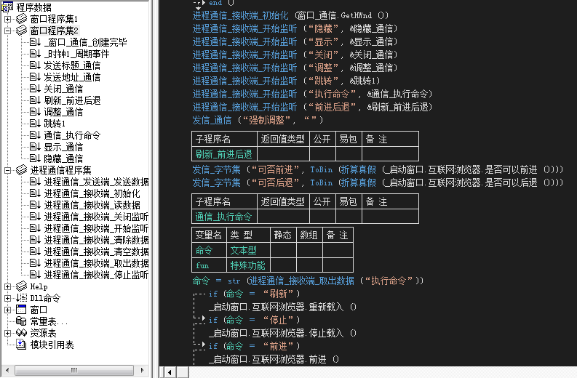Viewport: 577px width, 378px height.
Task: Click the 资源表 icon
Action: (21, 333)
